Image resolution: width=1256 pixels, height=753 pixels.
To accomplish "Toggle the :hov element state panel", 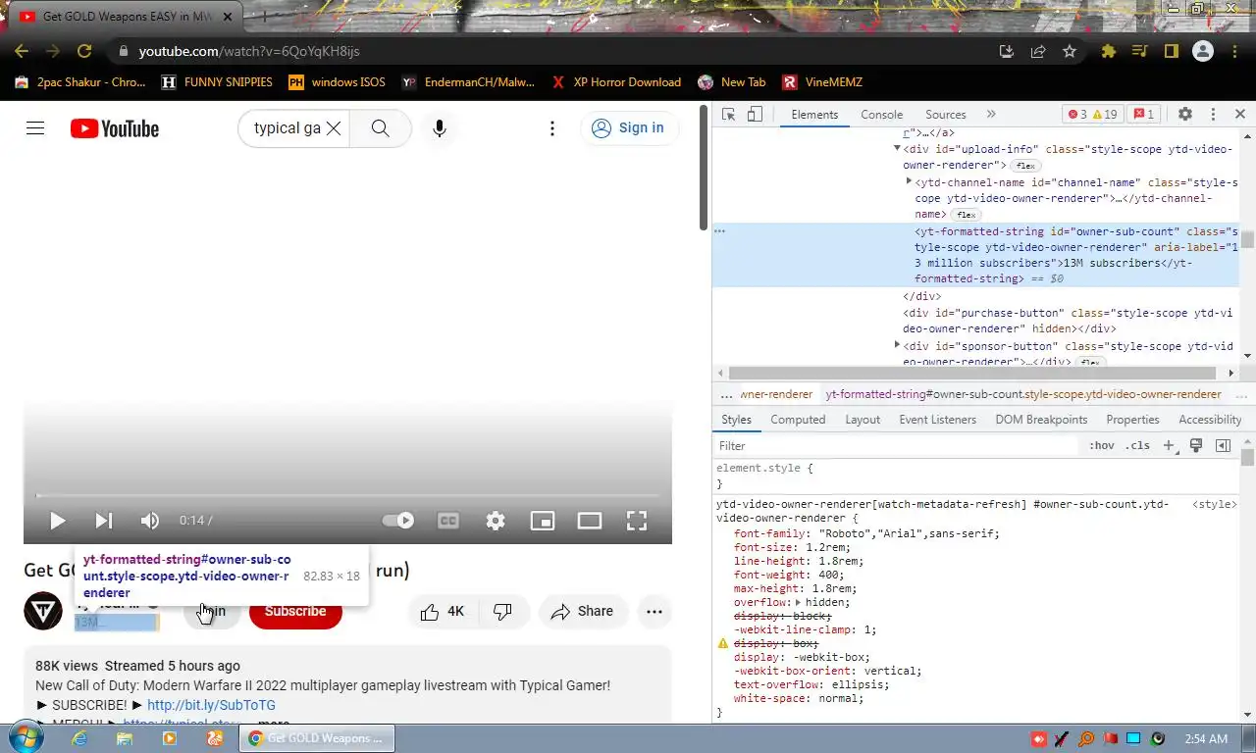I will point(1102,445).
